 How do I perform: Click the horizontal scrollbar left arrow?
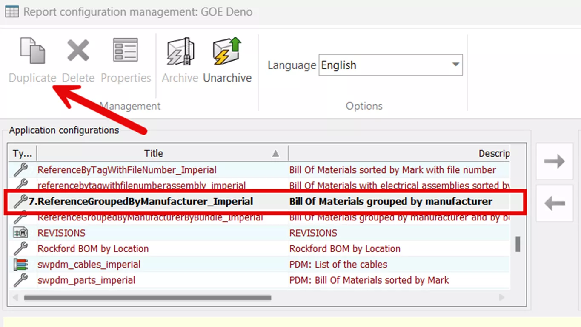click(15, 298)
